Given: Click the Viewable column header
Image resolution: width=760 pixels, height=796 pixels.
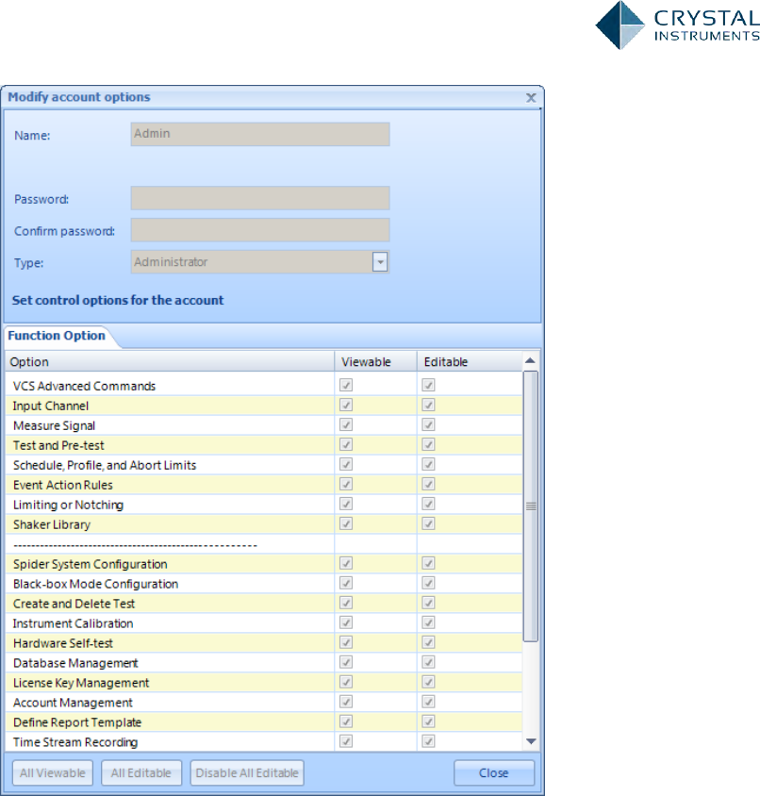Looking at the screenshot, I should [375, 362].
